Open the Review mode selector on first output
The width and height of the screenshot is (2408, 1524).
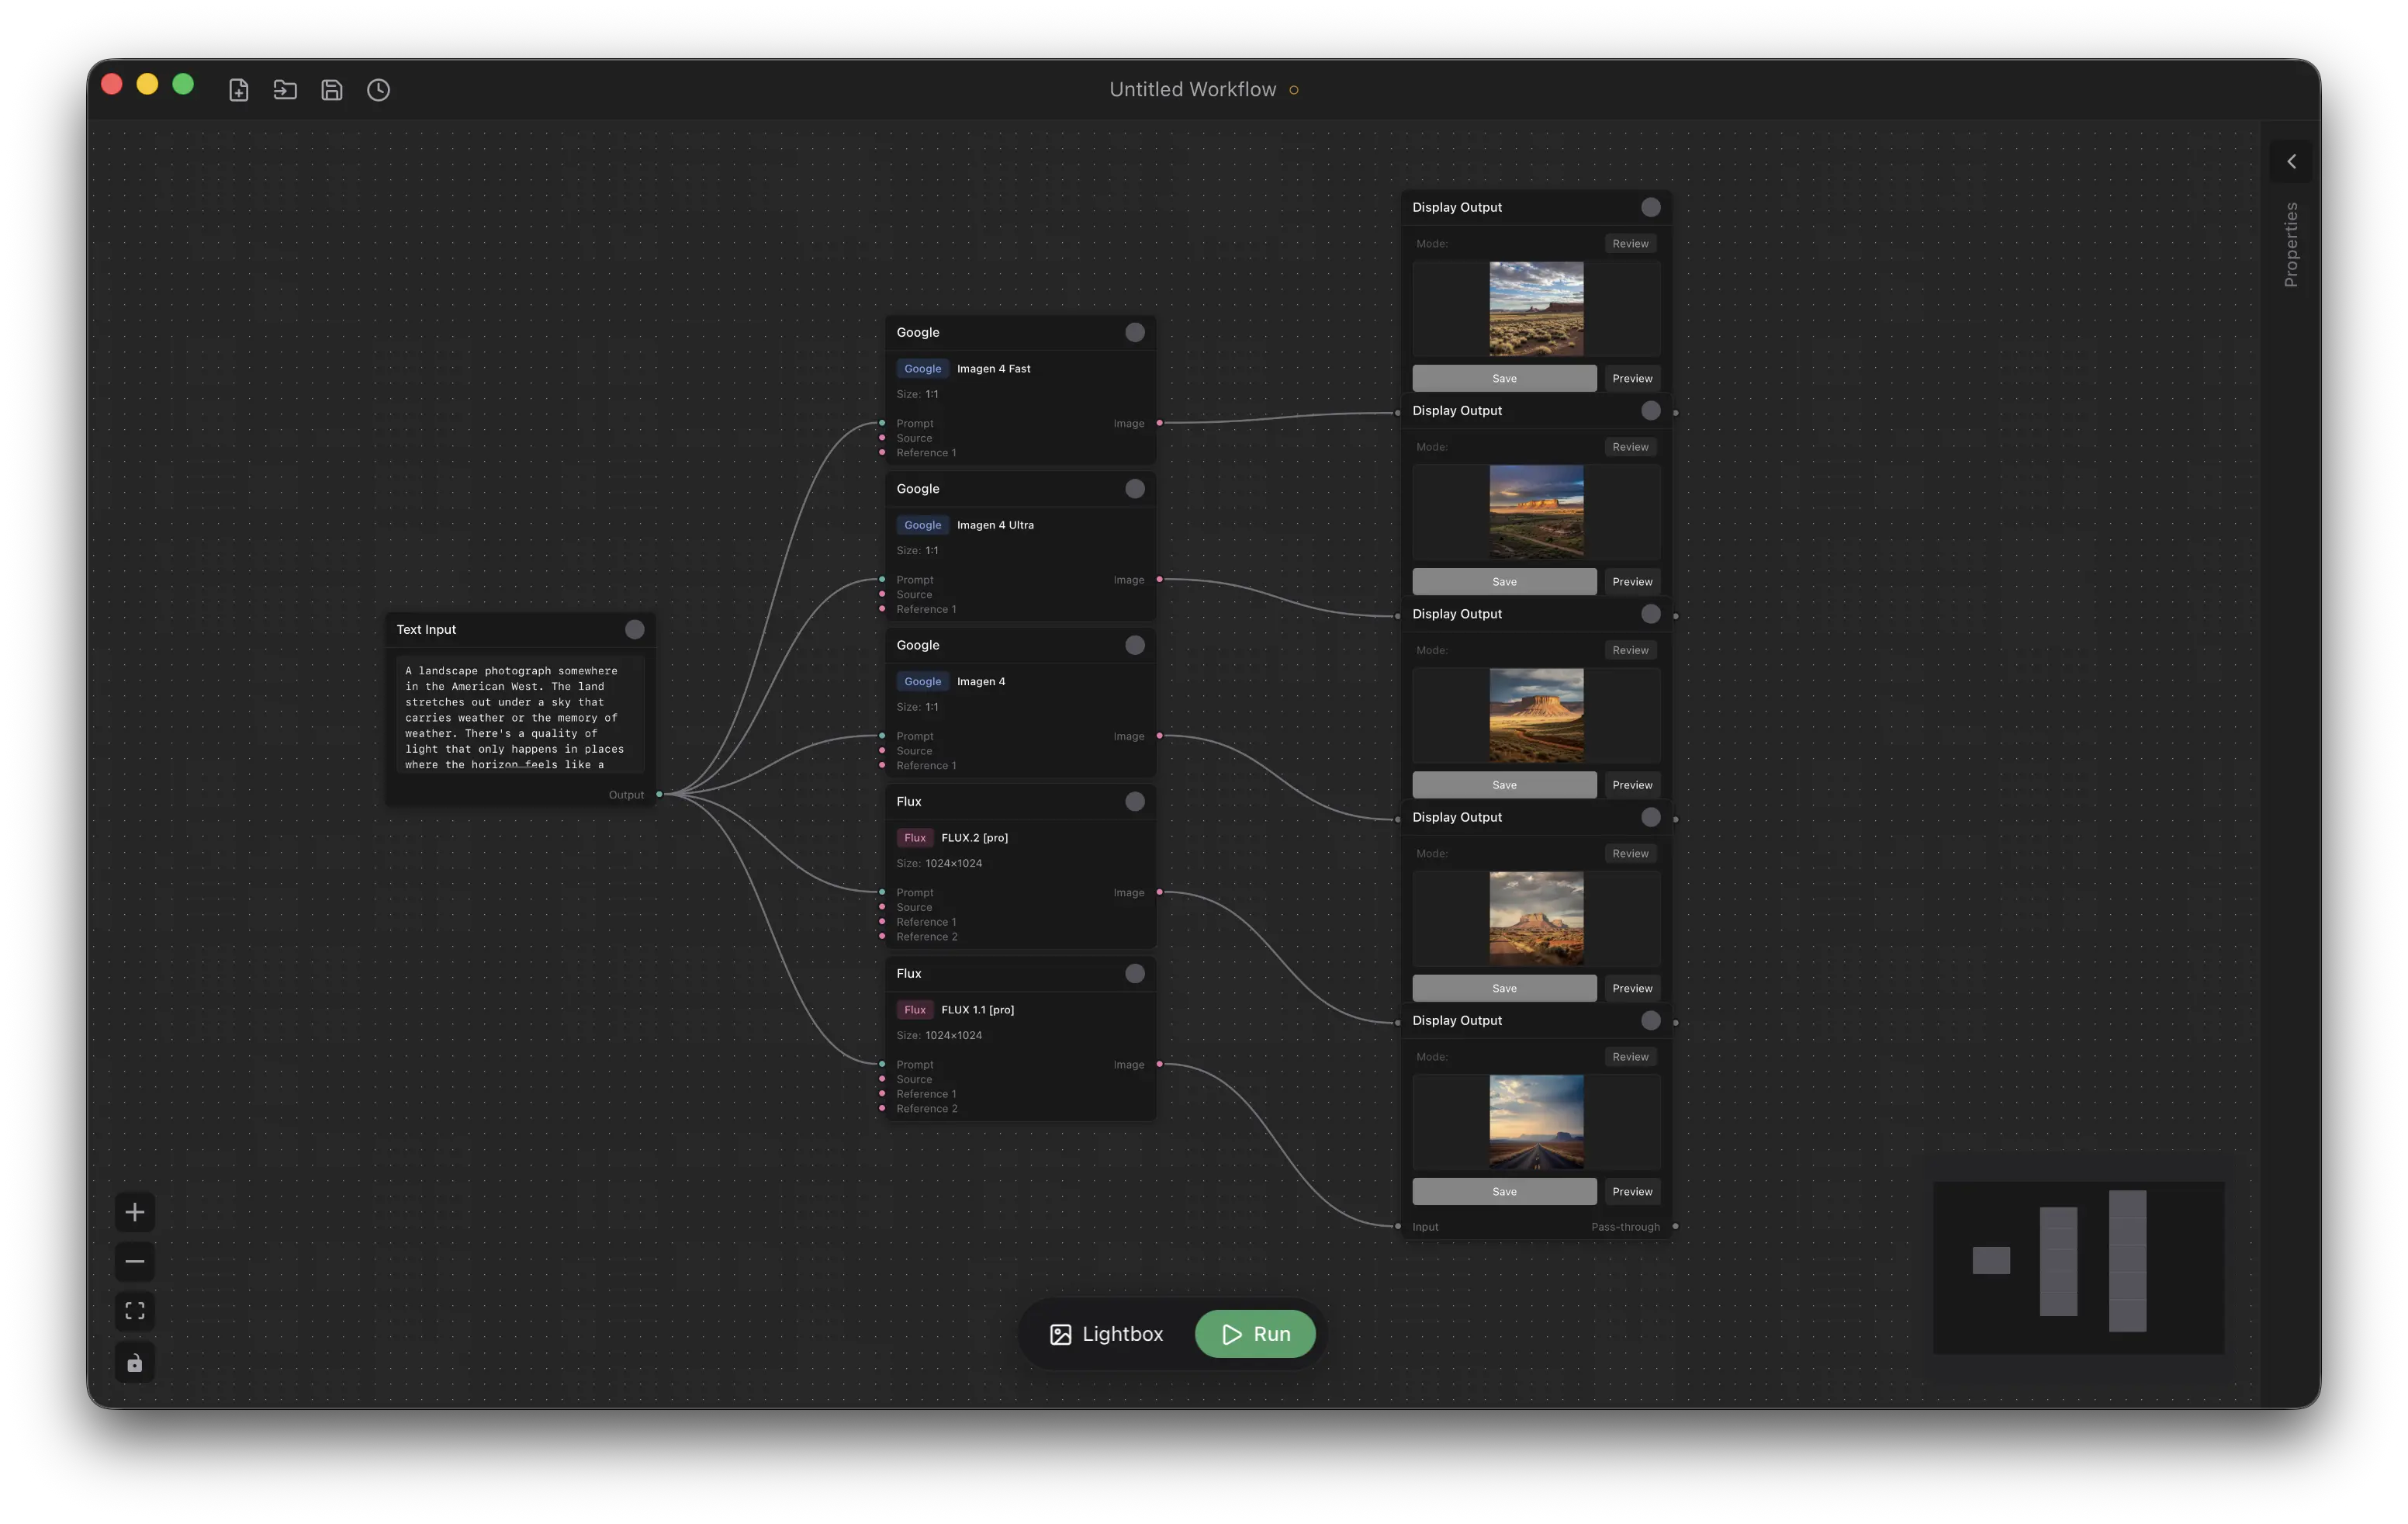[1629, 243]
